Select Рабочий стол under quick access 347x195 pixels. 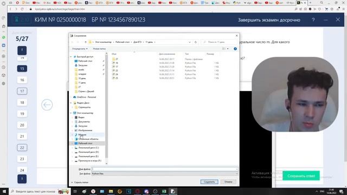click(85, 61)
